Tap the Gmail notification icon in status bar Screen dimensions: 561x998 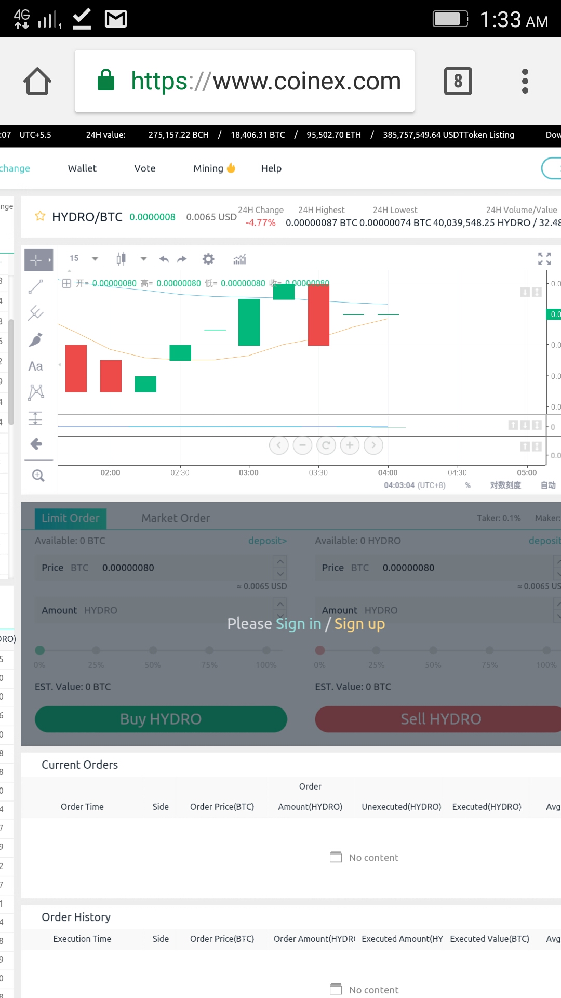[x=116, y=19]
